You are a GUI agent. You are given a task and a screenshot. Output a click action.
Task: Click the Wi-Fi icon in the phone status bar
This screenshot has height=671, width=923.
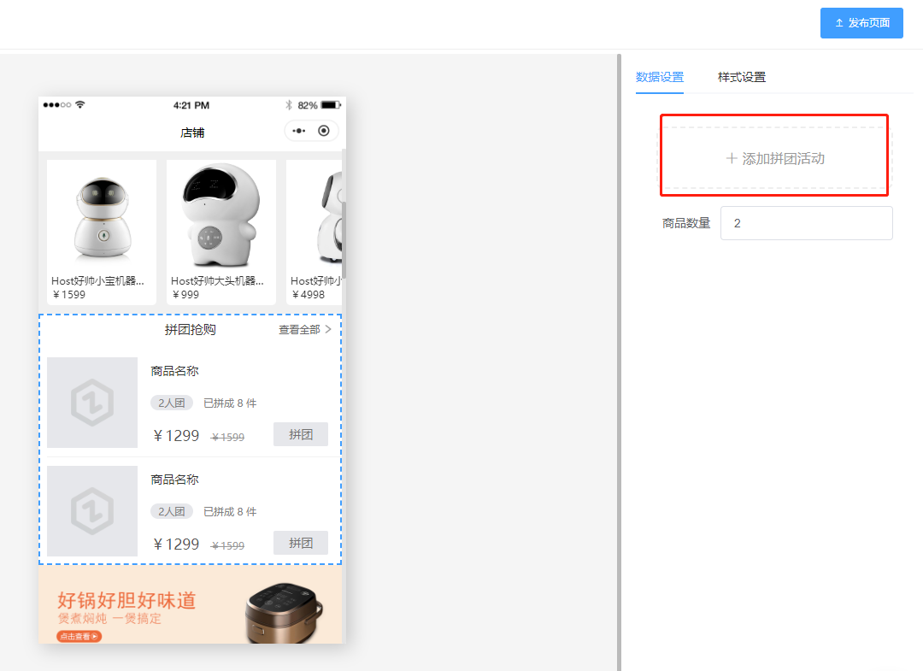click(x=80, y=105)
